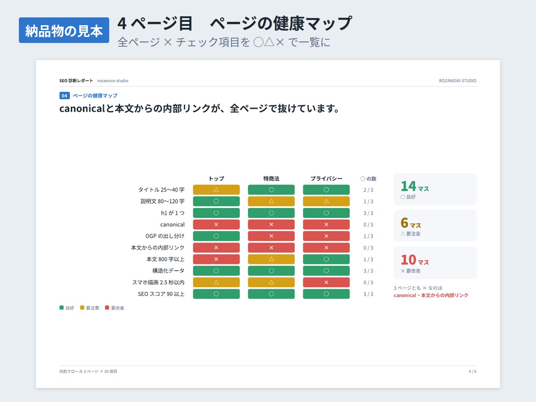
Task: Click the green 〇 cell for 説明文 under トップ
Action: (216, 201)
